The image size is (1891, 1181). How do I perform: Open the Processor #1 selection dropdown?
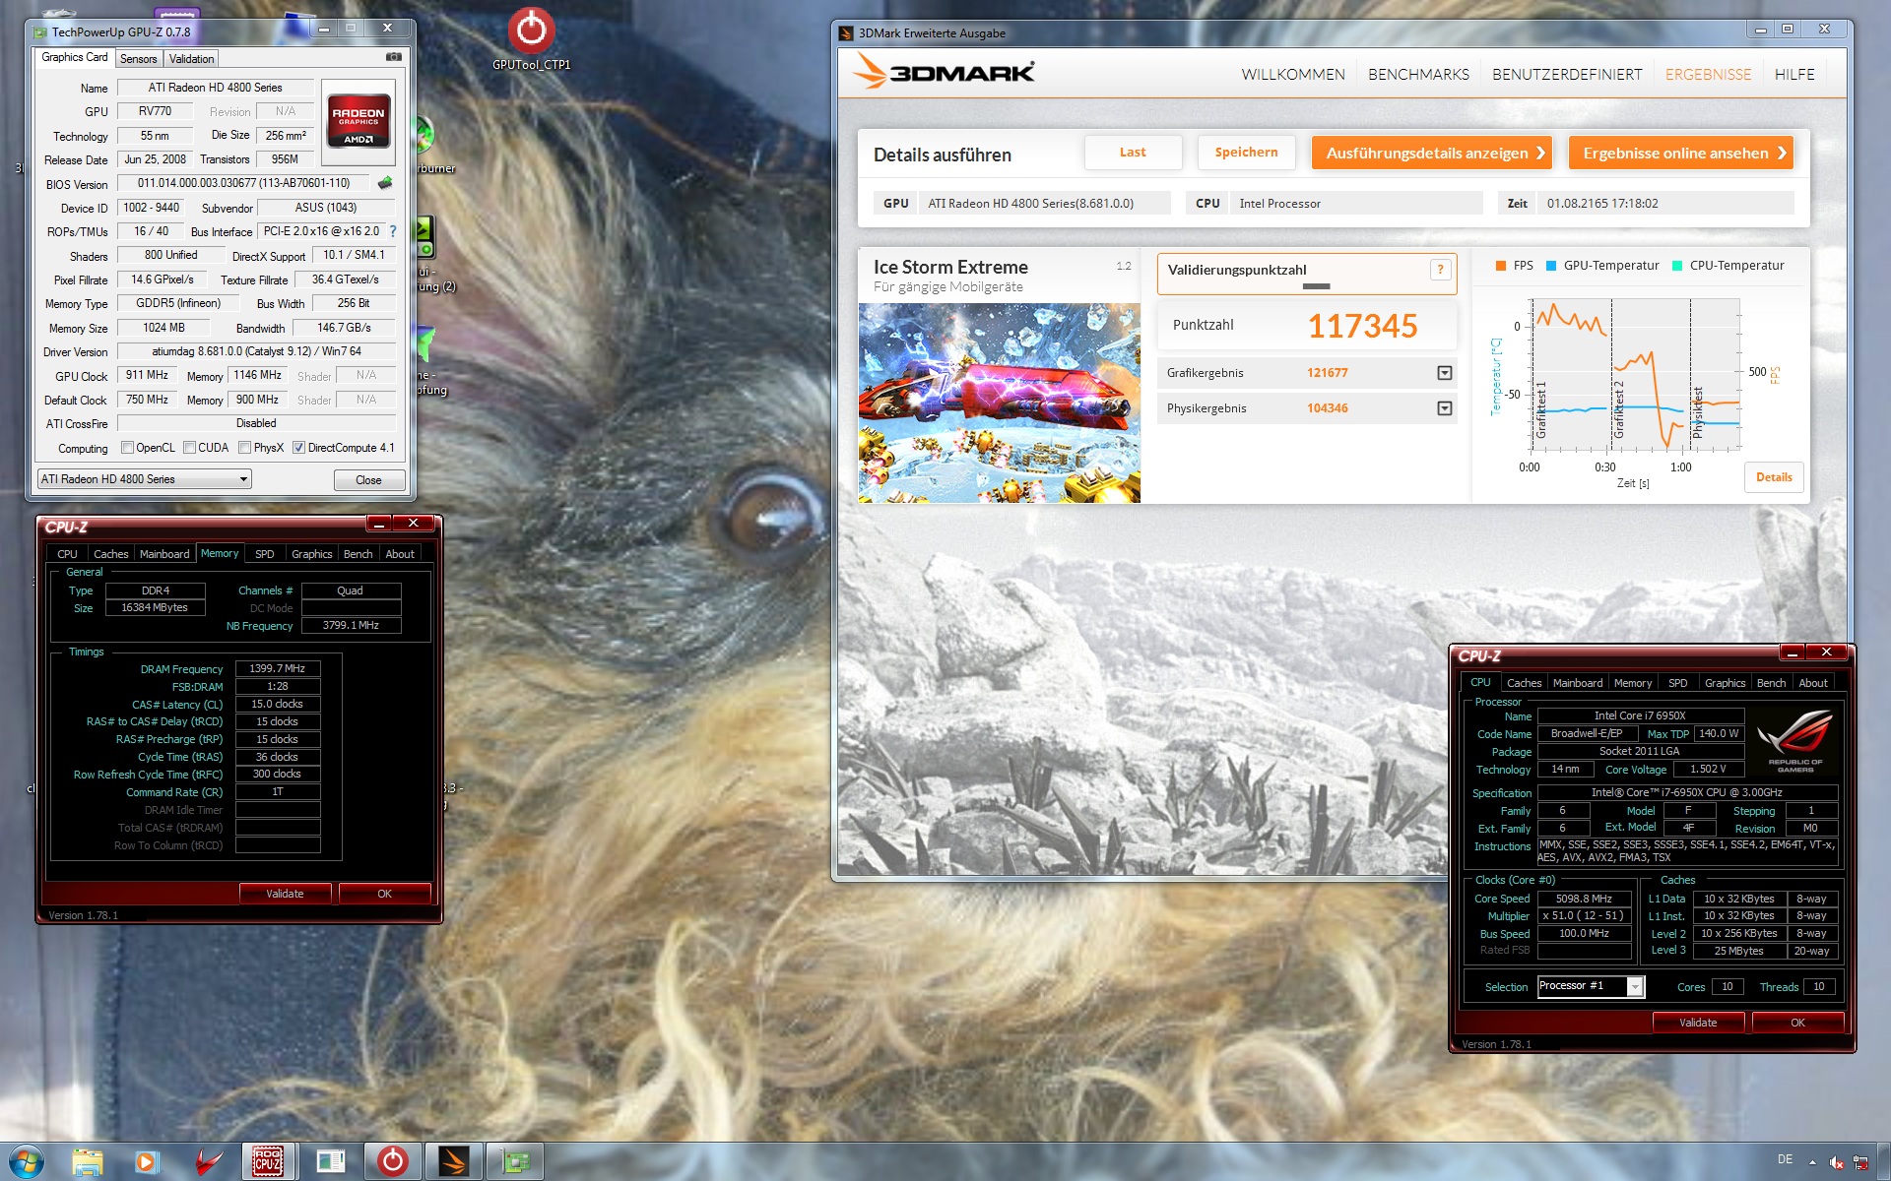click(1591, 986)
